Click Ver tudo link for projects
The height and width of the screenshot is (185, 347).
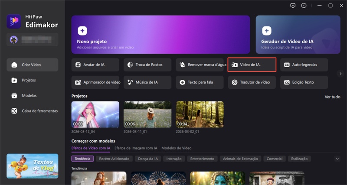pyautogui.click(x=332, y=97)
